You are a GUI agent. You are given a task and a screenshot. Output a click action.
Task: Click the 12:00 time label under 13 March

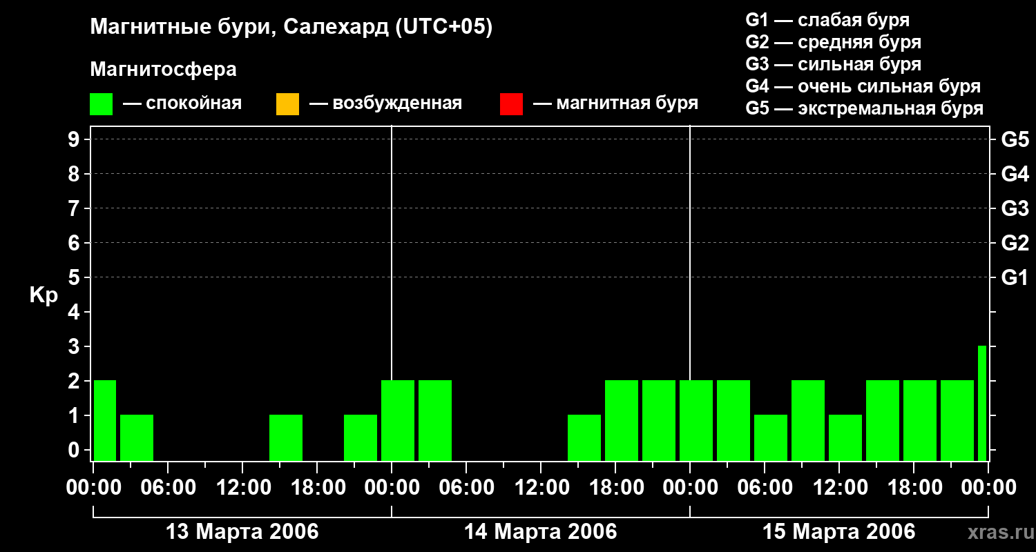coord(242,488)
